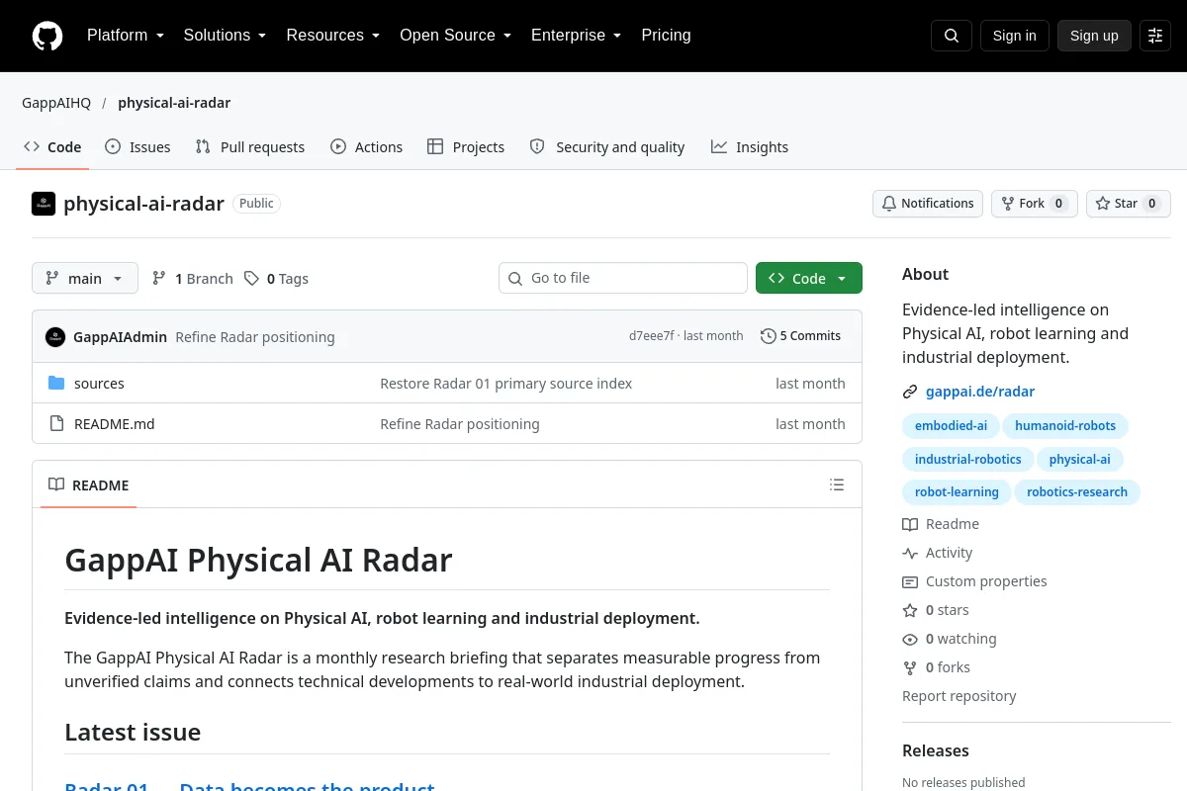Open the sources folder

99,384
